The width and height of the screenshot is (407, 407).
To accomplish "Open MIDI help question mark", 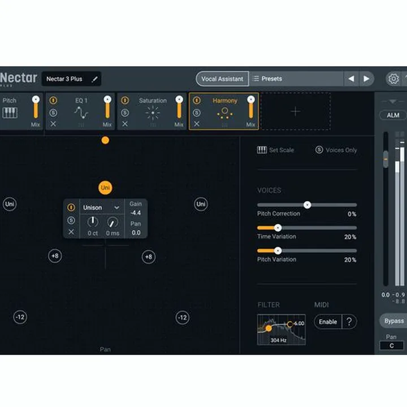I will 349,322.
